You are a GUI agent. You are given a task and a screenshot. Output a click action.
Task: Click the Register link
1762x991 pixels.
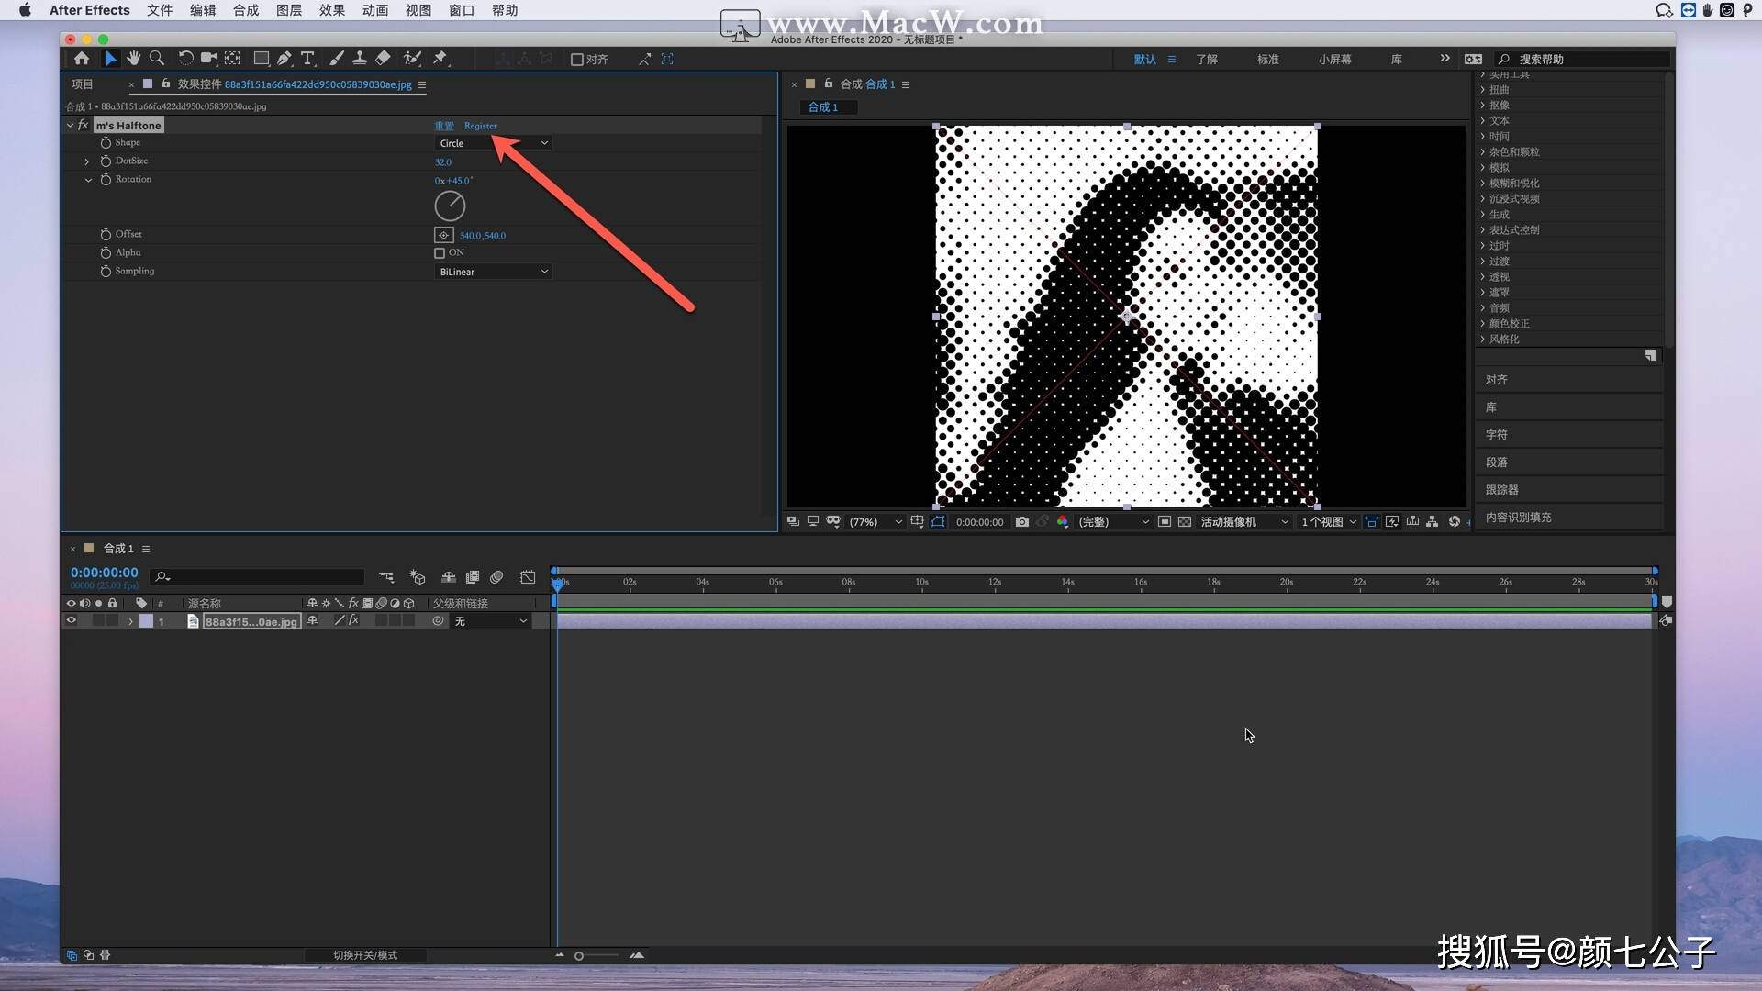[x=481, y=126]
